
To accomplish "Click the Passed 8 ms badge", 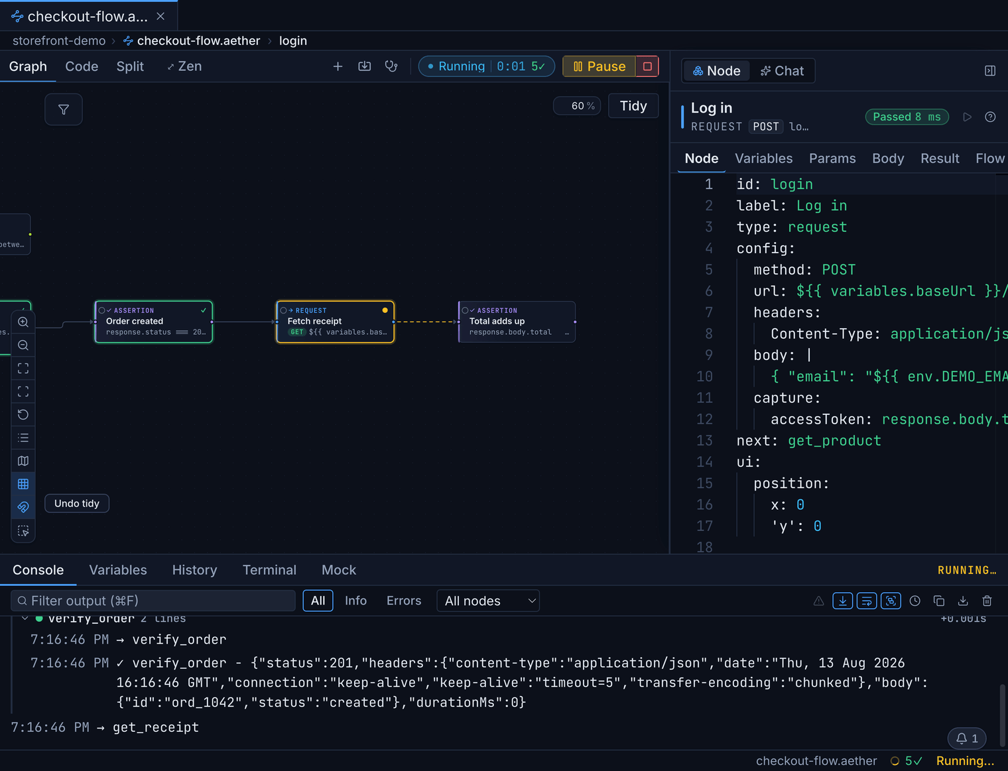I will click(x=907, y=117).
